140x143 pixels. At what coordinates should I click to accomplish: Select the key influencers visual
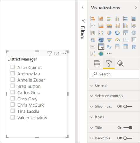pyautogui.click(x=93, y=54)
